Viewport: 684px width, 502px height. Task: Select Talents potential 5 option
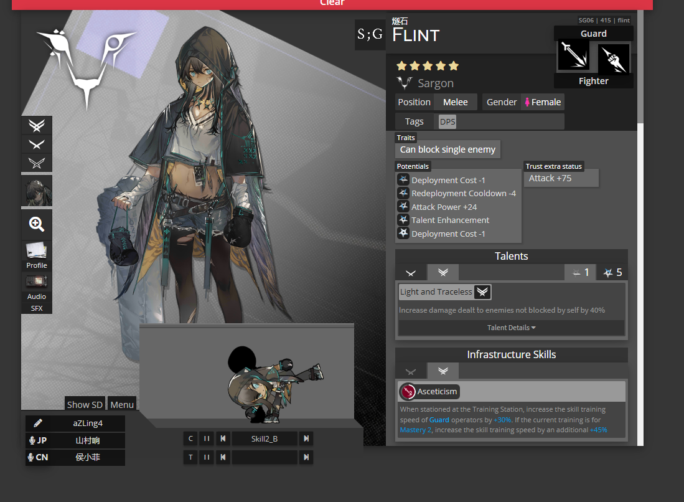(x=612, y=273)
